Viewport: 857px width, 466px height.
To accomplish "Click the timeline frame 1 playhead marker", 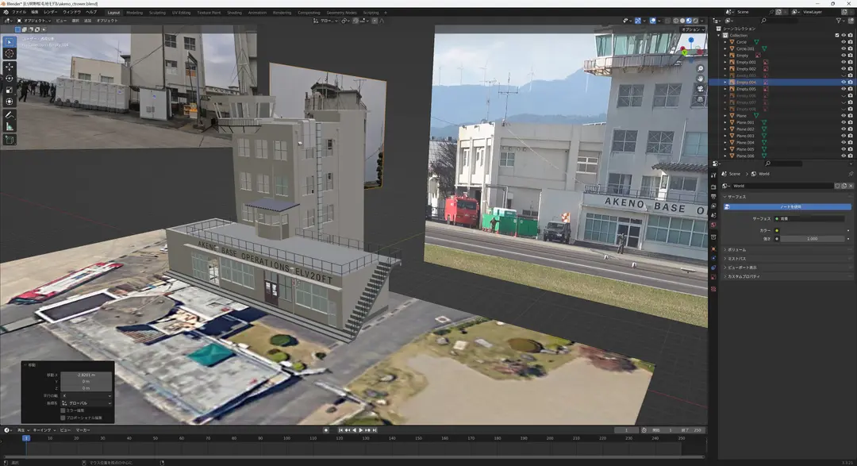I will coord(25,438).
